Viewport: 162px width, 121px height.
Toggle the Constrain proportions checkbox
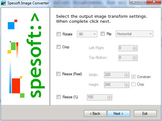pyautogui.click(x=133, y=77)
